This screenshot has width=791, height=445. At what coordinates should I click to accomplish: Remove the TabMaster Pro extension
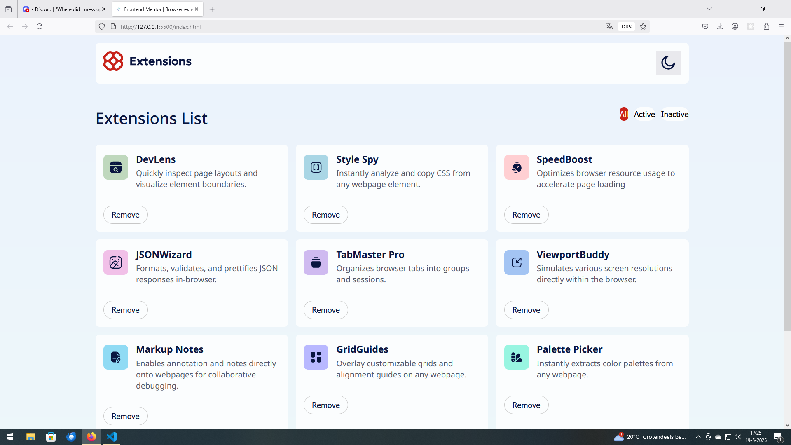pos(325,310)
